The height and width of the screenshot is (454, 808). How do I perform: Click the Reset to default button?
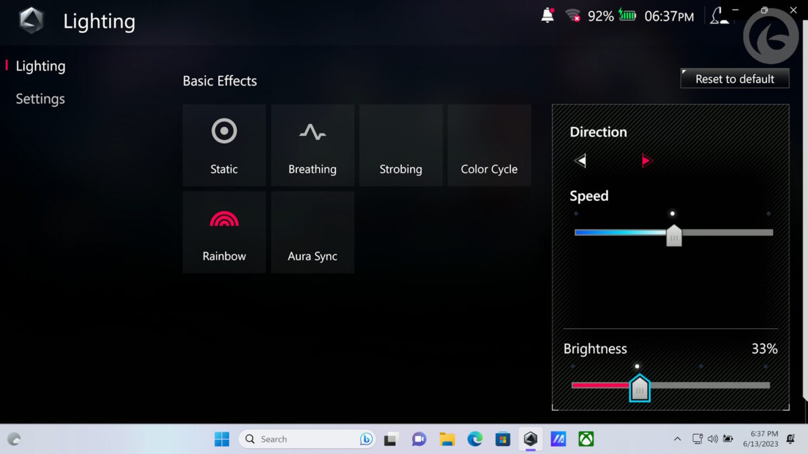[734, 78]
